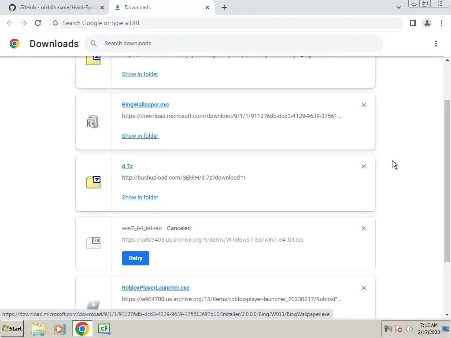
Task: Show the topmost download in folder
Action: click(x=140, y=74)
